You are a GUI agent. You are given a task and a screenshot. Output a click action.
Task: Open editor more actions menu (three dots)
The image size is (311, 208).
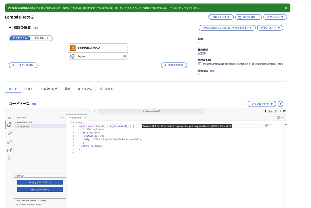tap(283, 117)
